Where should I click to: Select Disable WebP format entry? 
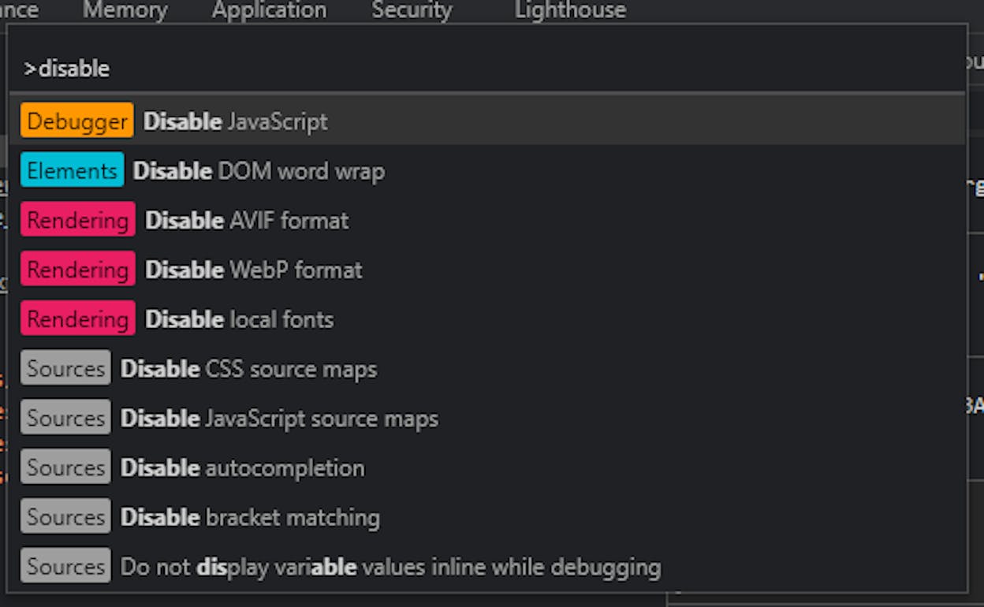[487, 270]
